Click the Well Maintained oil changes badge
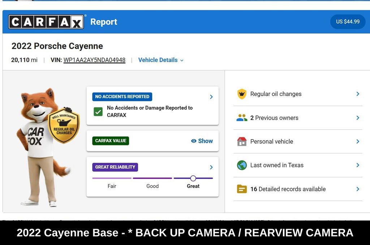The image size is (370, 245). [x=64, y=125]
